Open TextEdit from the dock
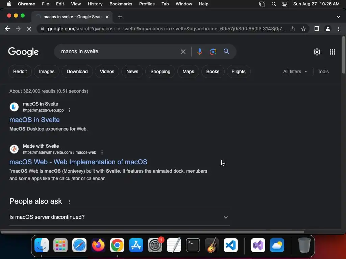 click(174, 245)
